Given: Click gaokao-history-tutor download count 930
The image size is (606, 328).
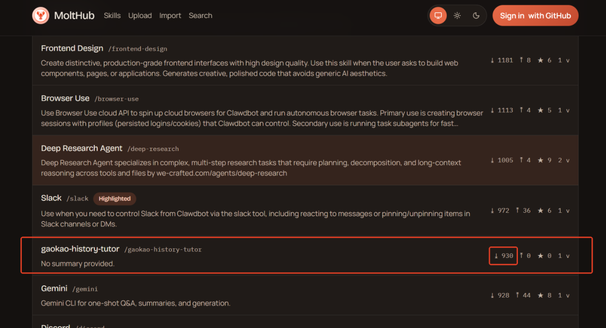Looking at the screenshot, I should [x=503, y=256].
